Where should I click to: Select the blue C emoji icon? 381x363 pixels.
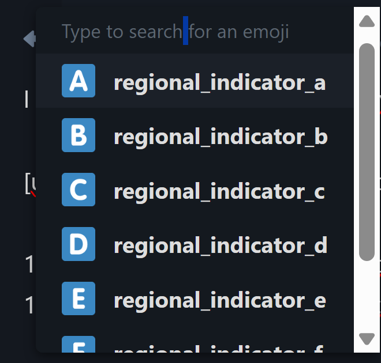(78, 190)
